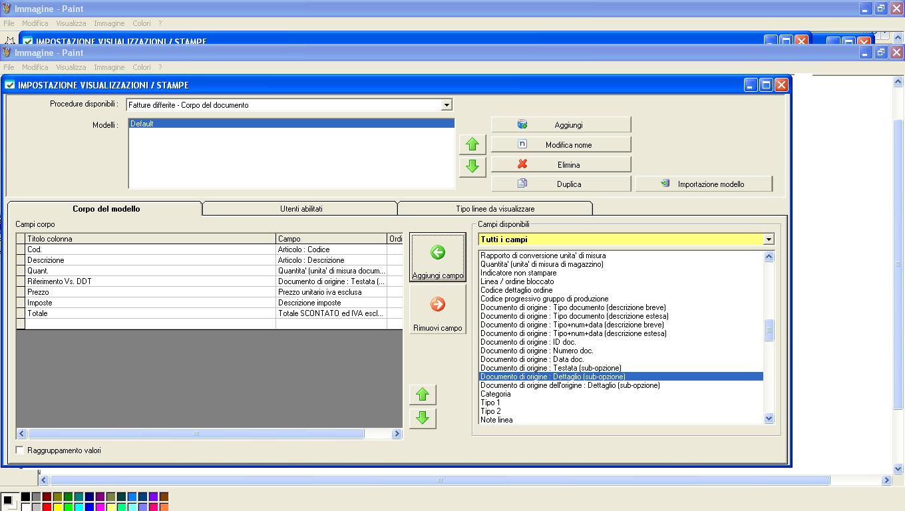Image resolution: width=905 pixels, height=511 pixels.
Task: Move field down using lower green down arrow
Action: click(x=422, y=419)
